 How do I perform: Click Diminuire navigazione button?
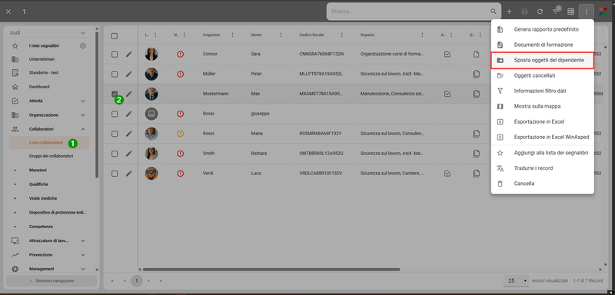(52, 281)
